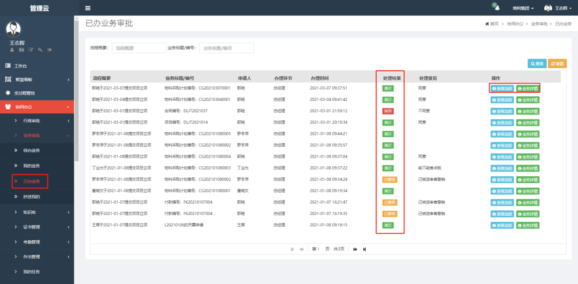This screenshot has width=578, height=284.
Task: Click the home icon in the breadcrumb
Action: pos(487,24)
